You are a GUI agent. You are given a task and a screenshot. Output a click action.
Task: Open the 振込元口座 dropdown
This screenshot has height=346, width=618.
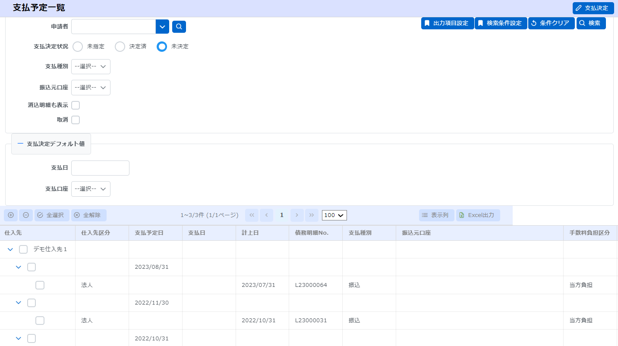(91, 88)
